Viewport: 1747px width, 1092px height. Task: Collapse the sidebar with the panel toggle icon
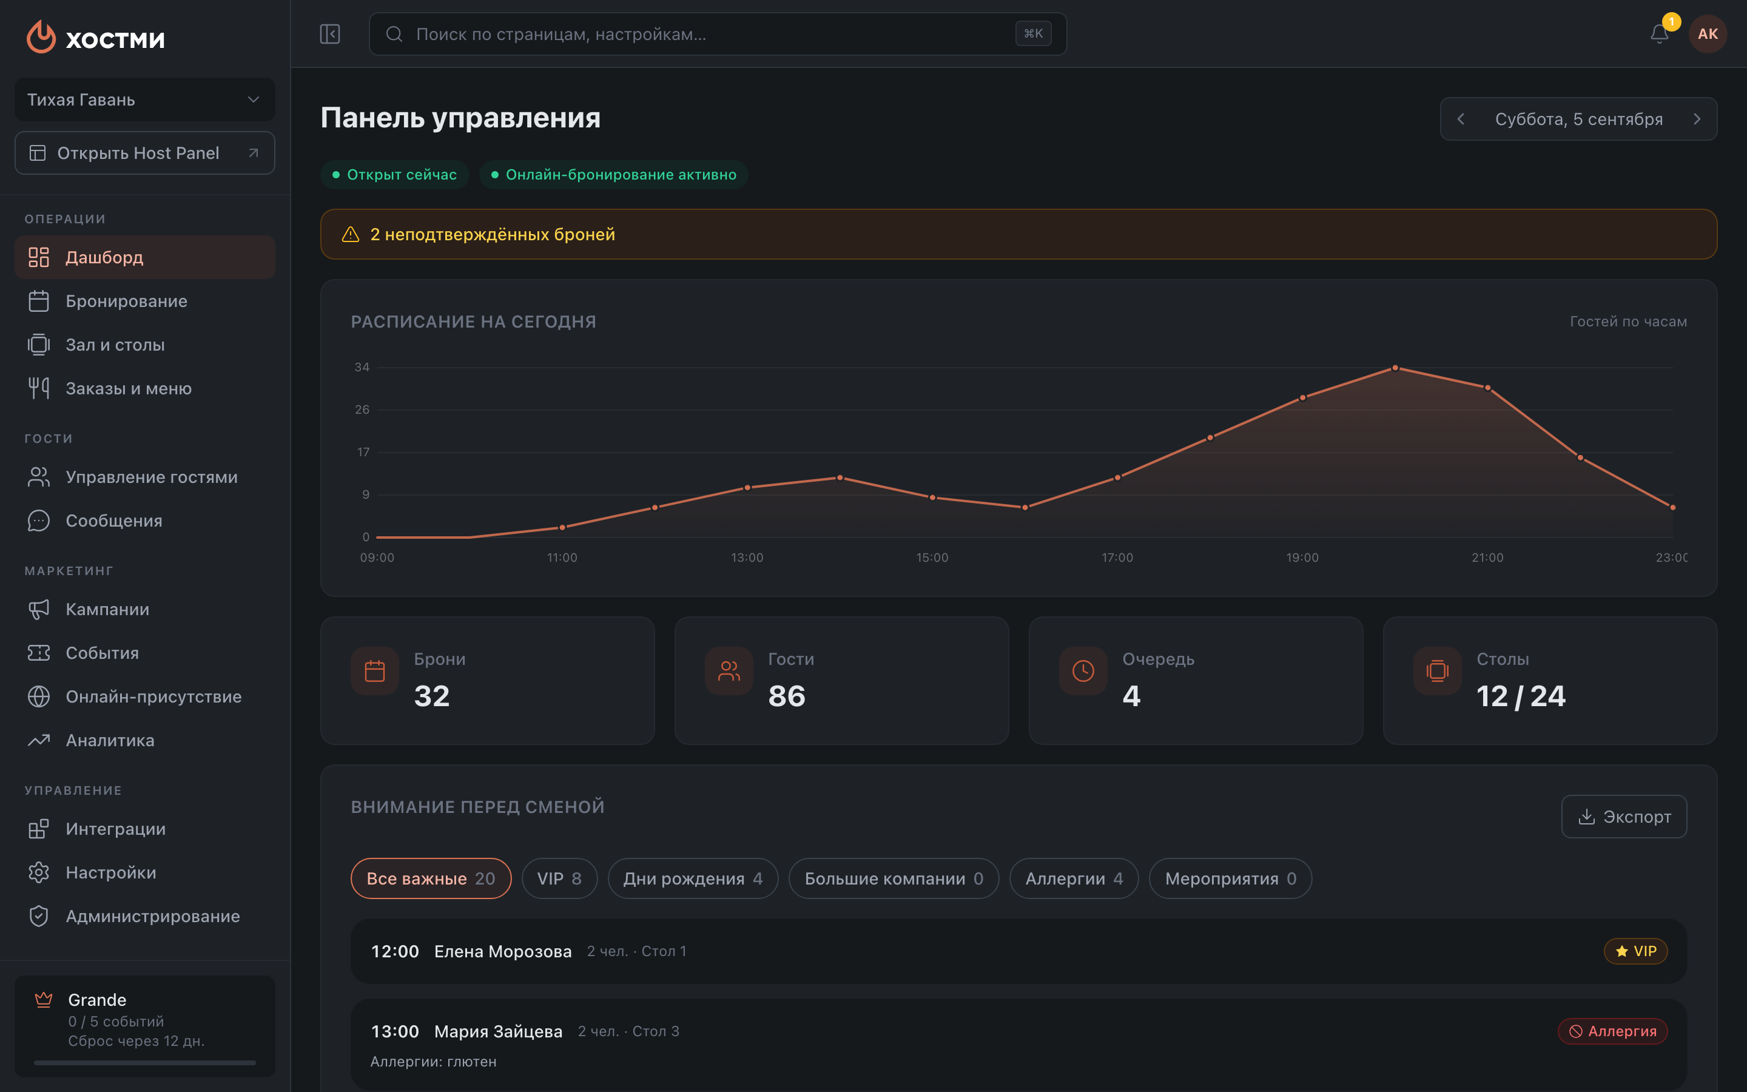point(330,34)
